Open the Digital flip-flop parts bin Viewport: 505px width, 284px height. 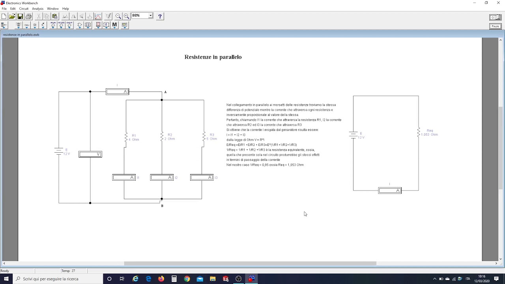[x=88, y=25]
